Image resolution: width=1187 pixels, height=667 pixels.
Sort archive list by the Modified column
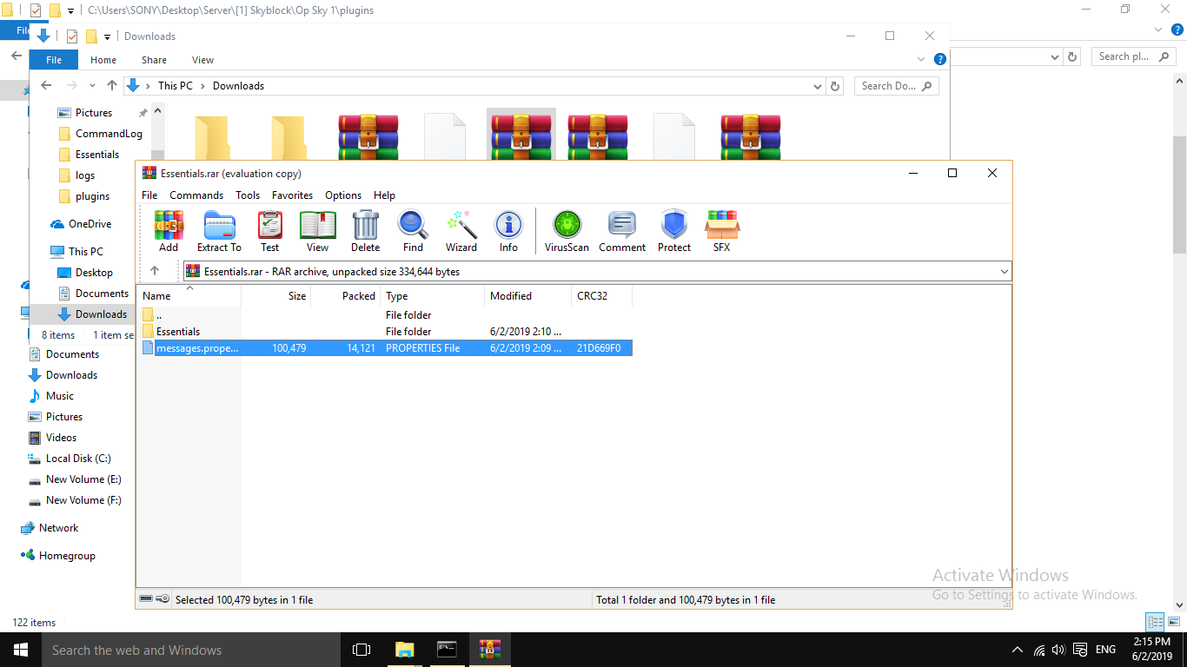528,296
